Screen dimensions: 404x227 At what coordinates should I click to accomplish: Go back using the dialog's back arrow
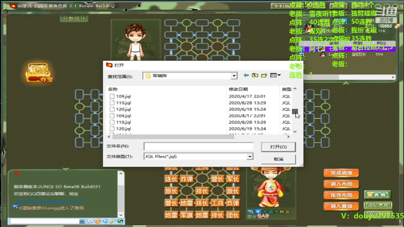pos(246,75)
